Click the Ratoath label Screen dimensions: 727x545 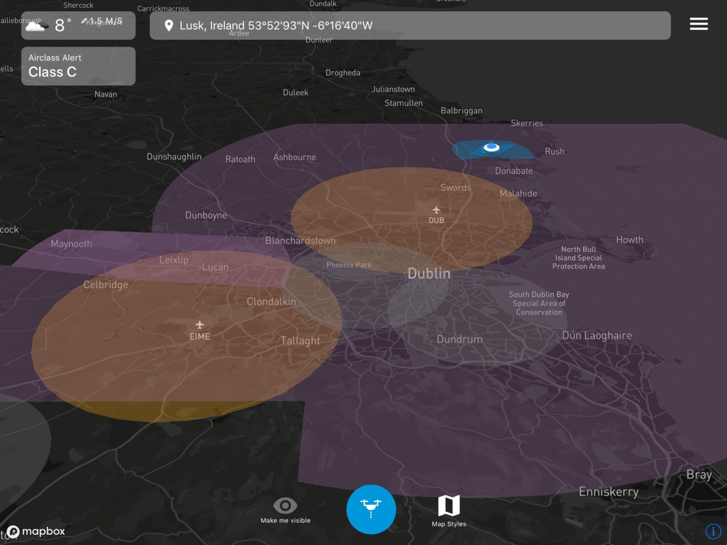(x=240, y=159)
